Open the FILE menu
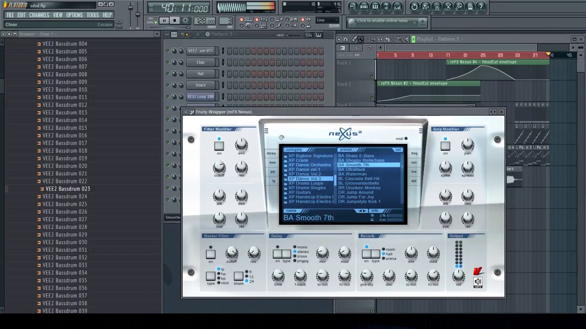 pos(10,15)
